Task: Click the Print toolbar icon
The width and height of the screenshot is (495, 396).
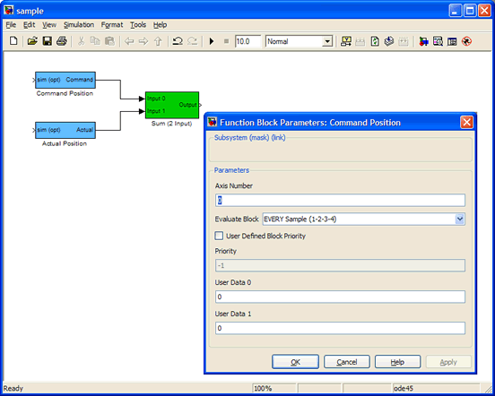Action: [x=62, y=41]
